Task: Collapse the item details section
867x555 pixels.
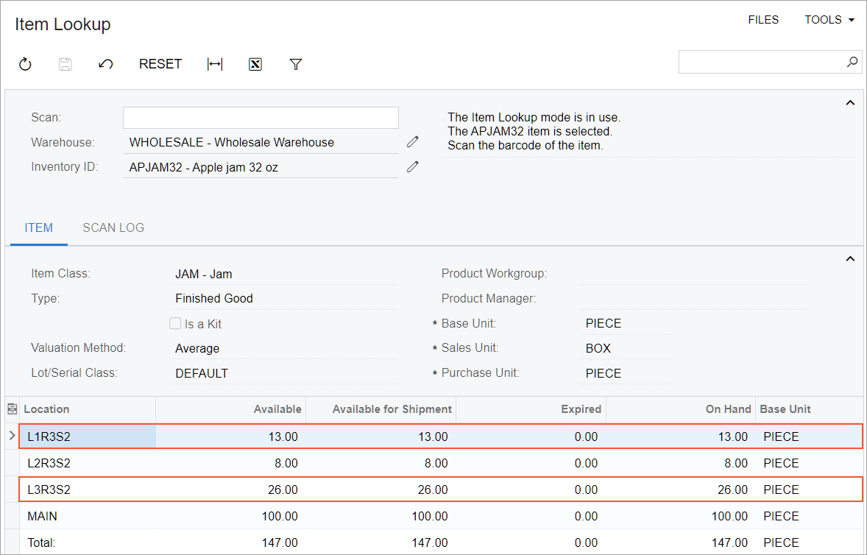Action: pyautogui.click(x=850, y=259)
